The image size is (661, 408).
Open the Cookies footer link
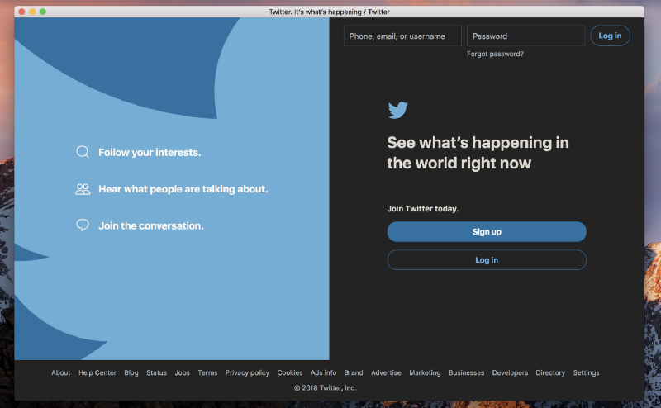click(x=290, y=372)
